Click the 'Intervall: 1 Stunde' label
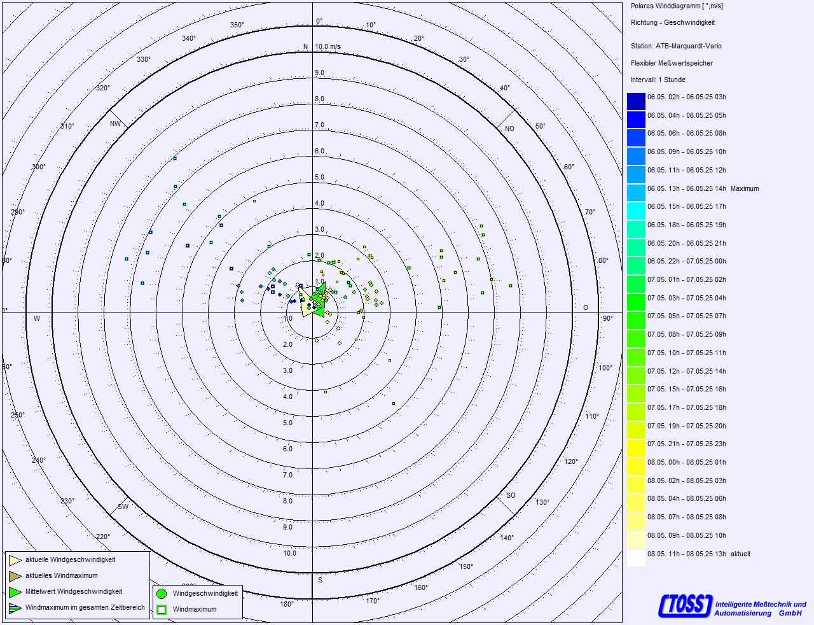 pyautogui.click(x=658, y=80)
